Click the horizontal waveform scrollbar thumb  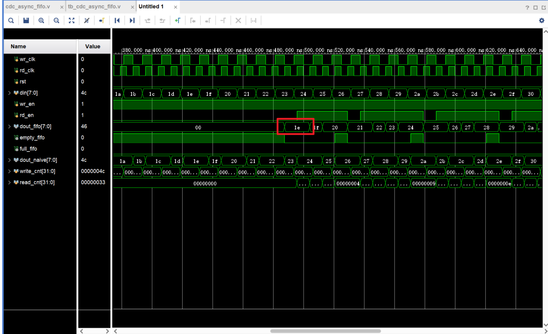325,331
